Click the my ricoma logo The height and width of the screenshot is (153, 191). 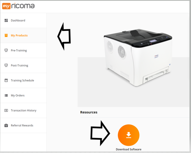tap(18, 6)
